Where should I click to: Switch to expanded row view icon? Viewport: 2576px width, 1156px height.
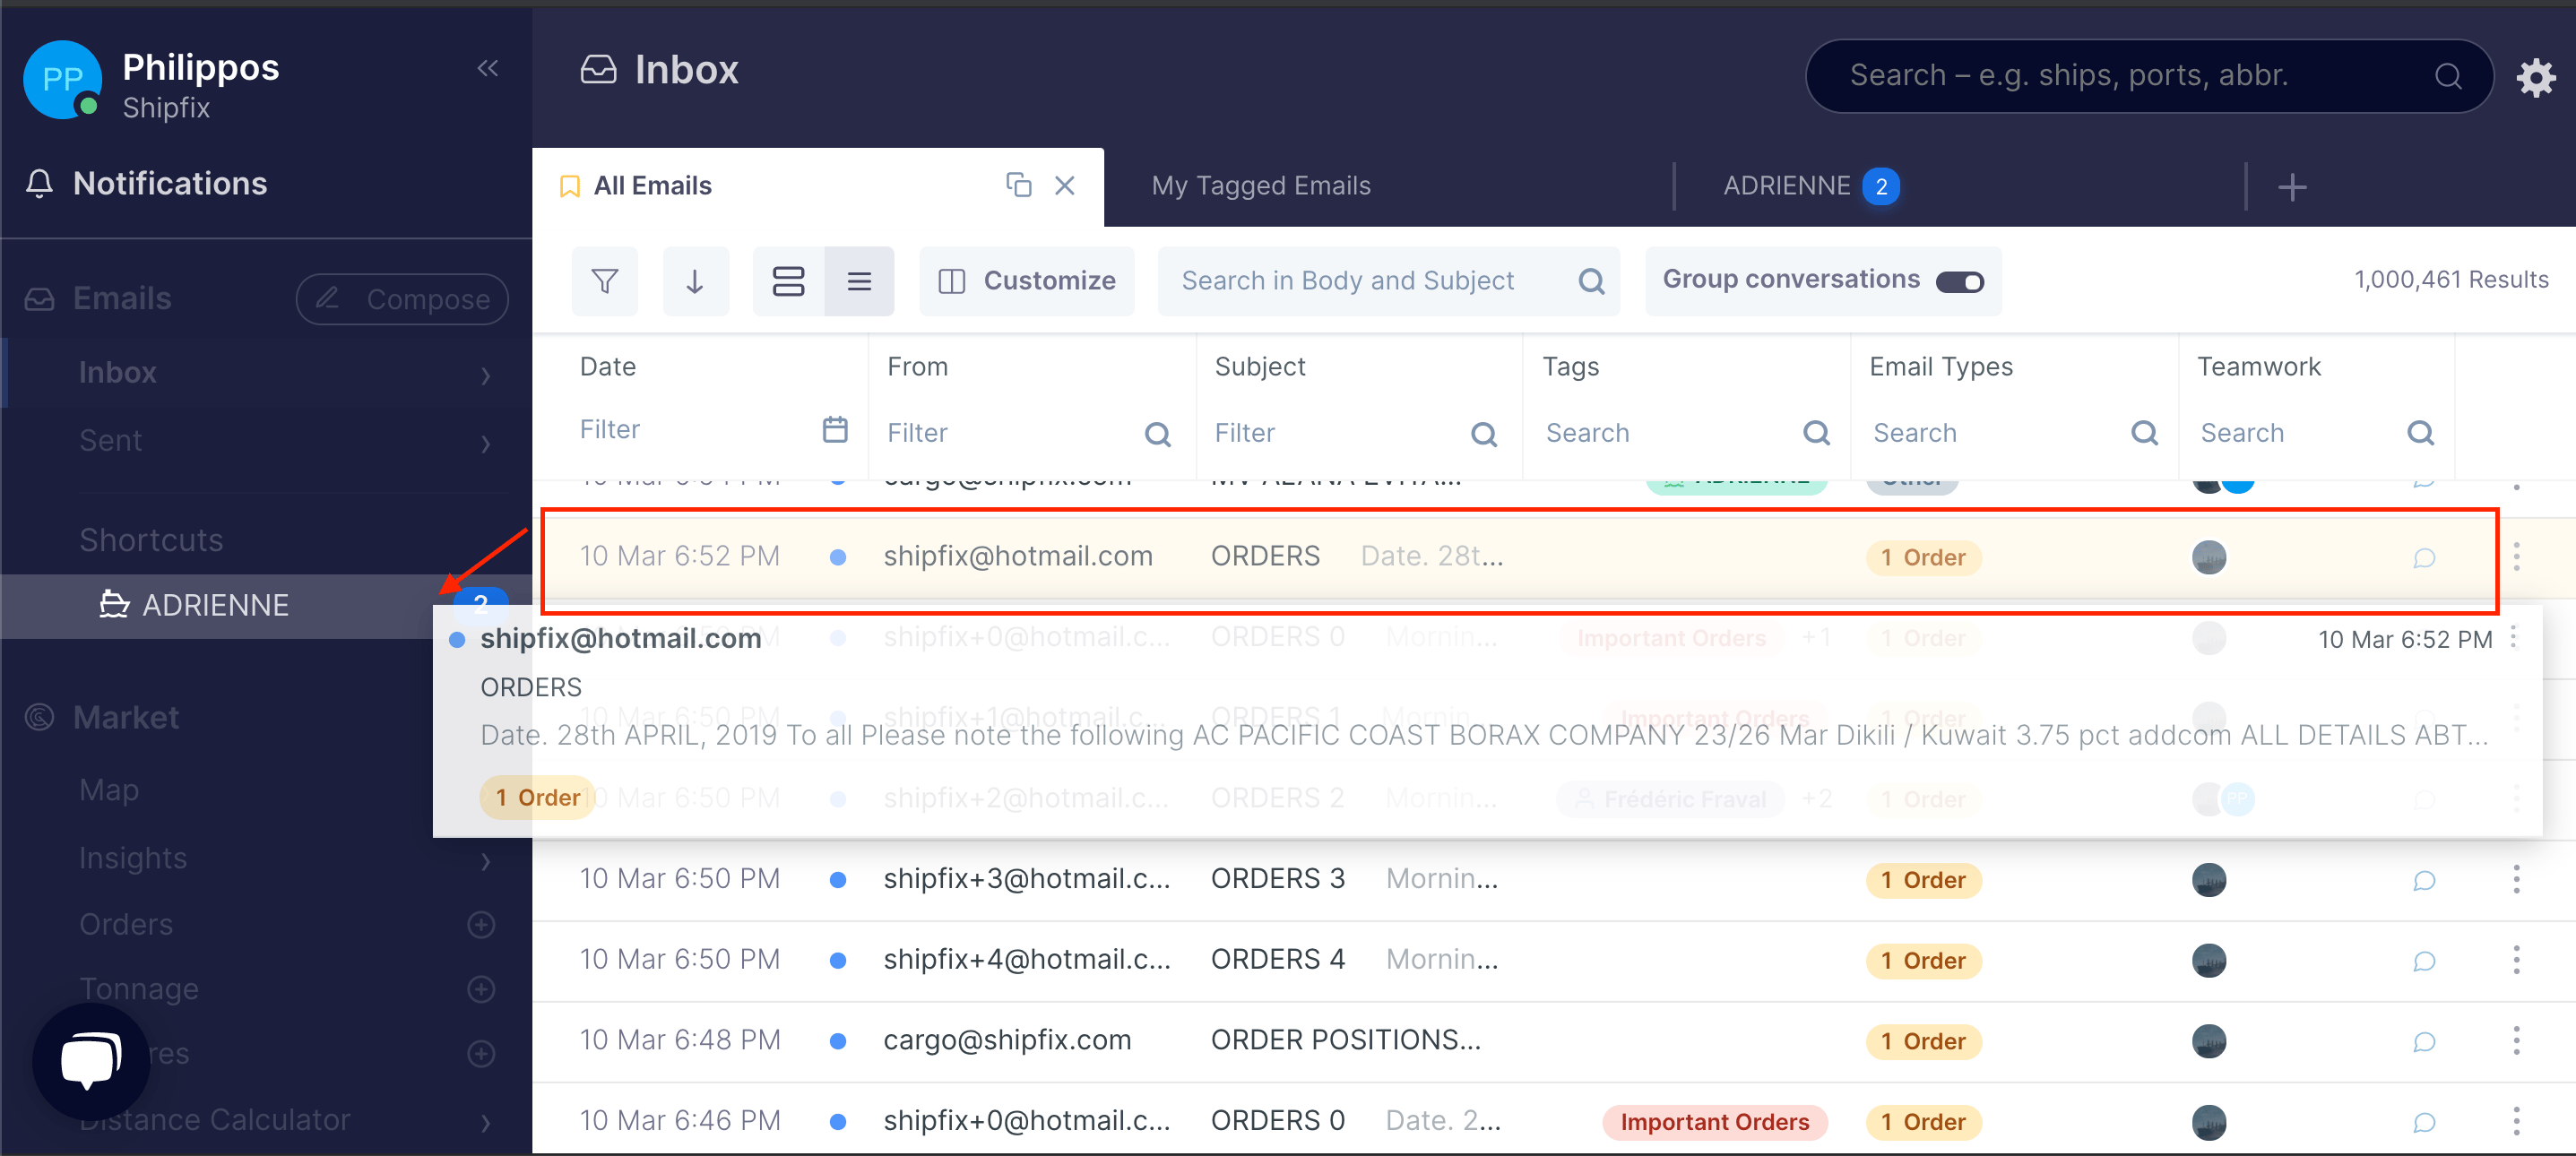pos(788,281)
